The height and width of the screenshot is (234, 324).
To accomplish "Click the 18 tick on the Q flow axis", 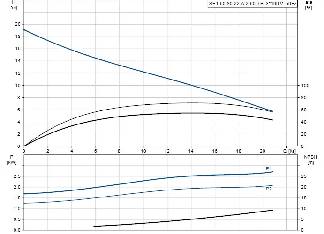I will (x=239, y=151).
